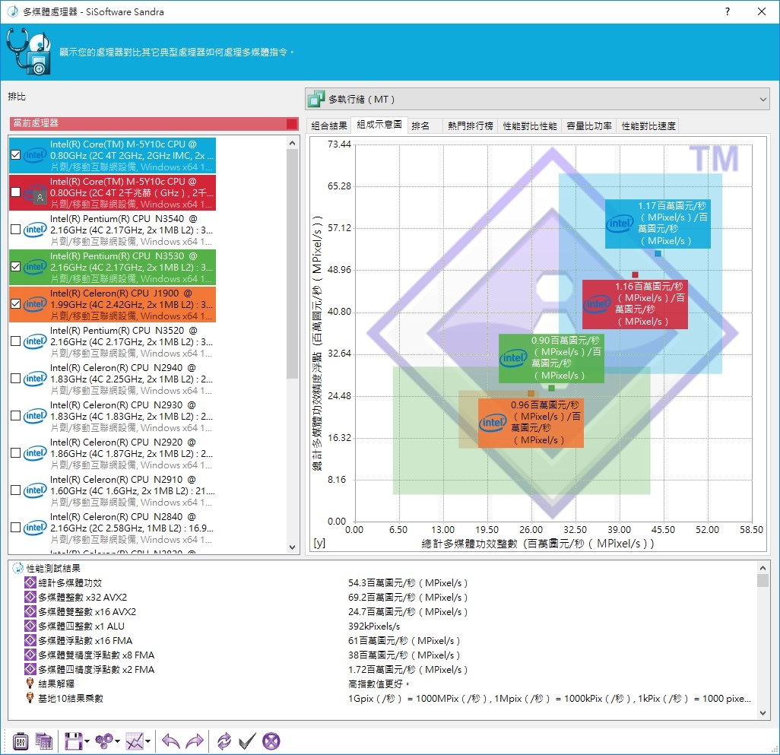The height and width of the screenshot is (755, 780).
Task: Check the Celeron N2920 checkbox
Action: click(15, 453)
